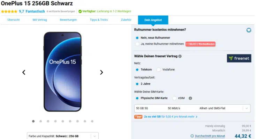Jump to fifth image carousel dot
The image size is (256, 139).
pyautogui.click(x=63, y=121)
